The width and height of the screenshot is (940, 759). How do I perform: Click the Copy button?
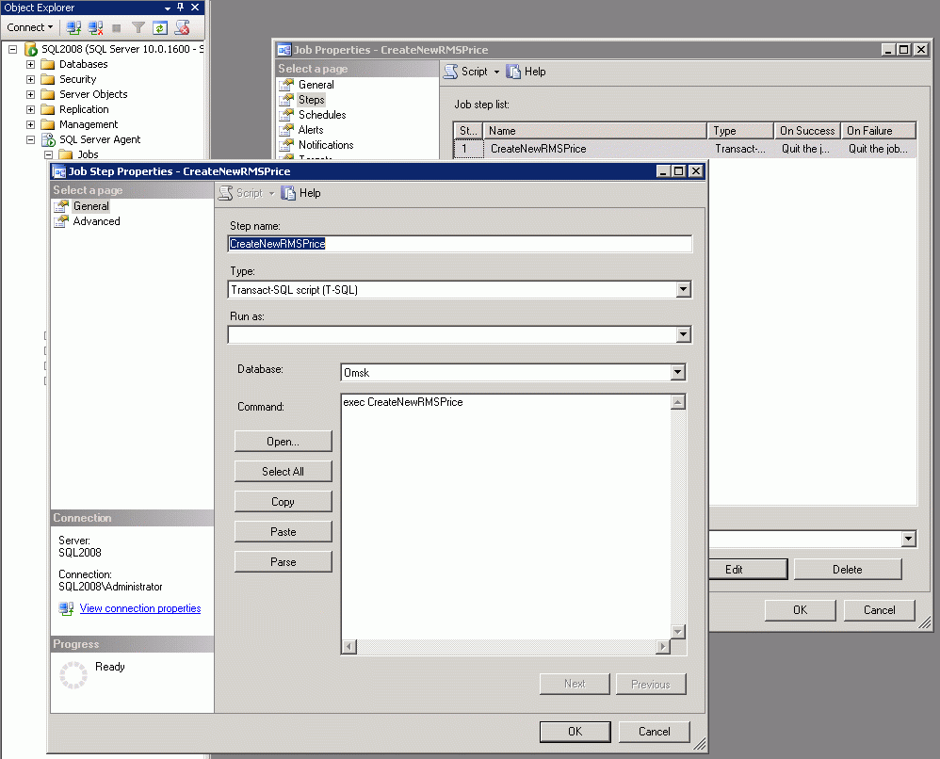click(283, 502)
